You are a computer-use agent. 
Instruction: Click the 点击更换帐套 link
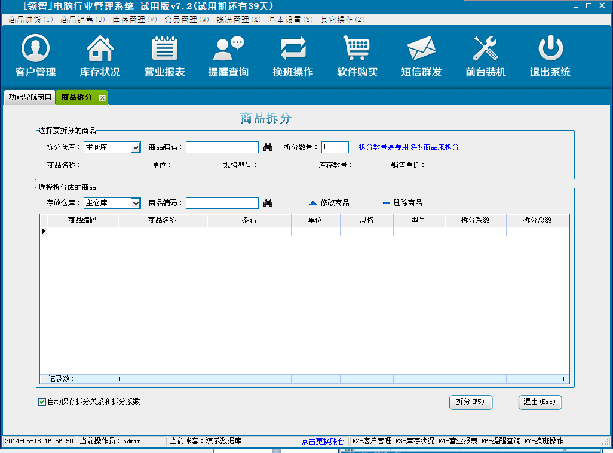323,442
